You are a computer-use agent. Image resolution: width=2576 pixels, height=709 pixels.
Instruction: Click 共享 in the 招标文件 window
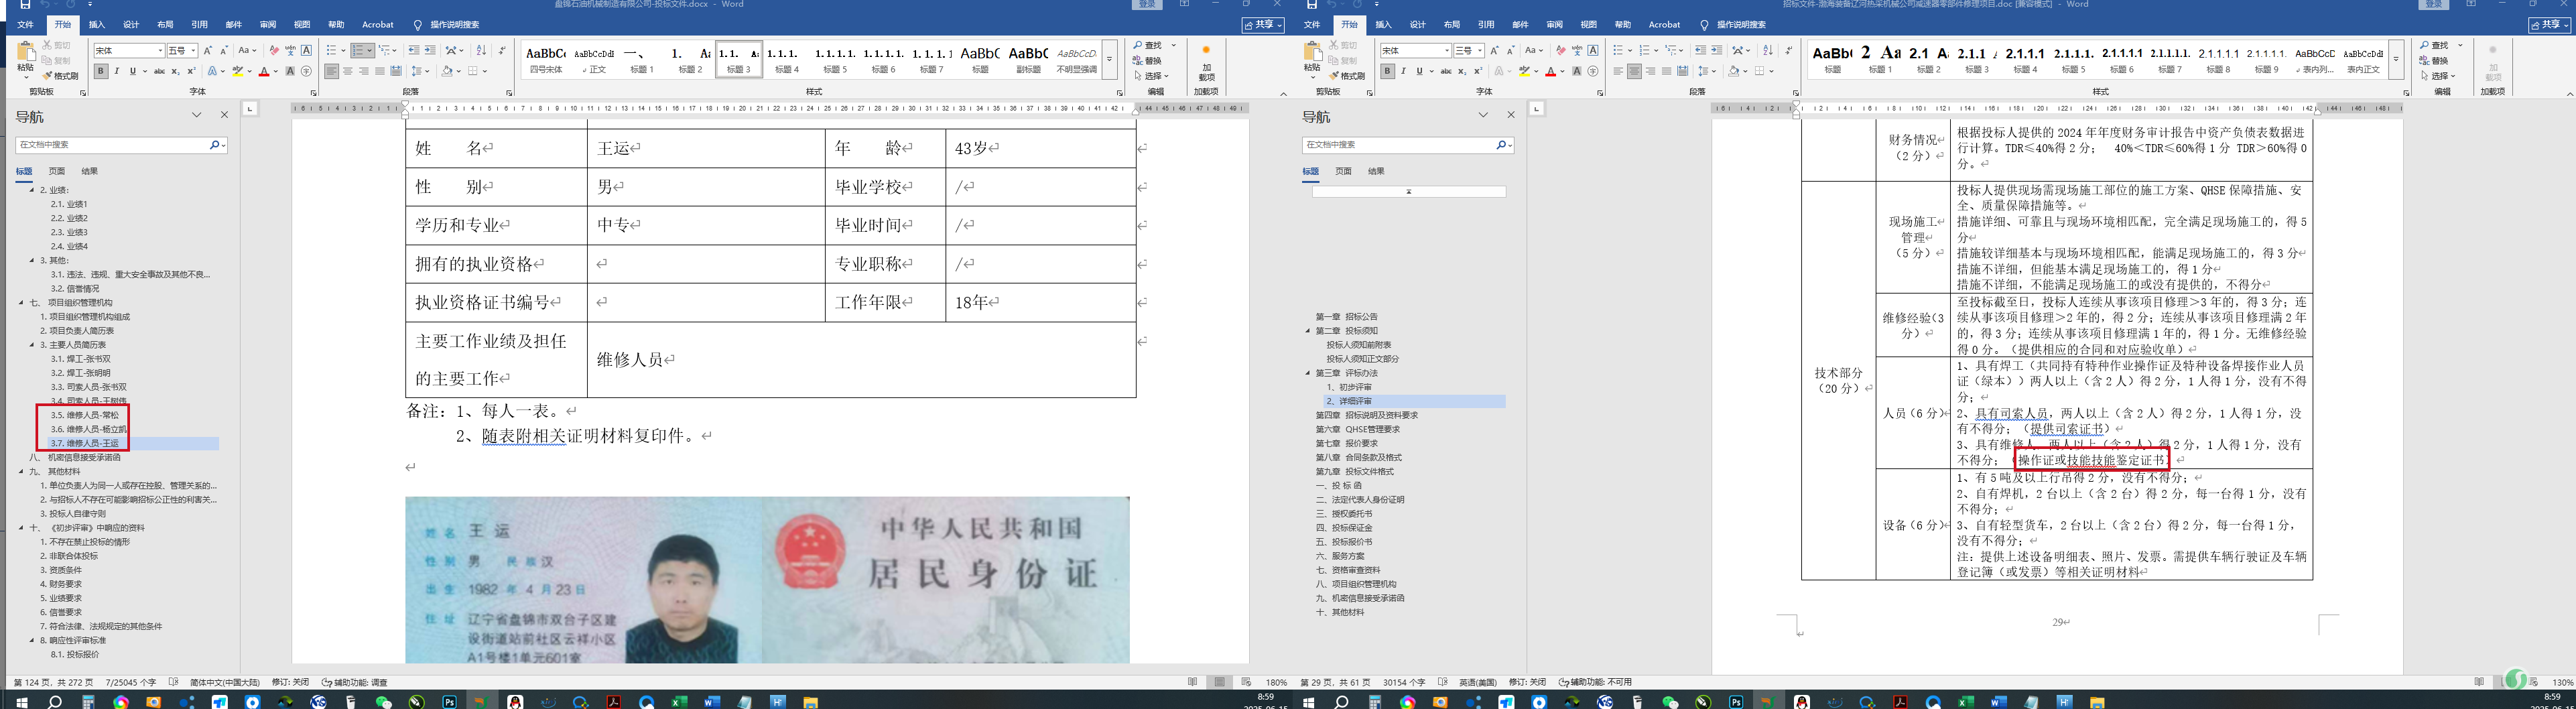pyautogui.click(x=2550, y=25)
